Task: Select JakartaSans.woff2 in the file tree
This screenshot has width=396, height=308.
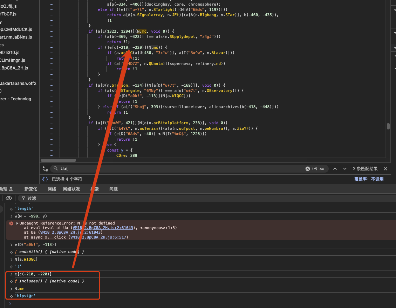Action: point(18,83)
